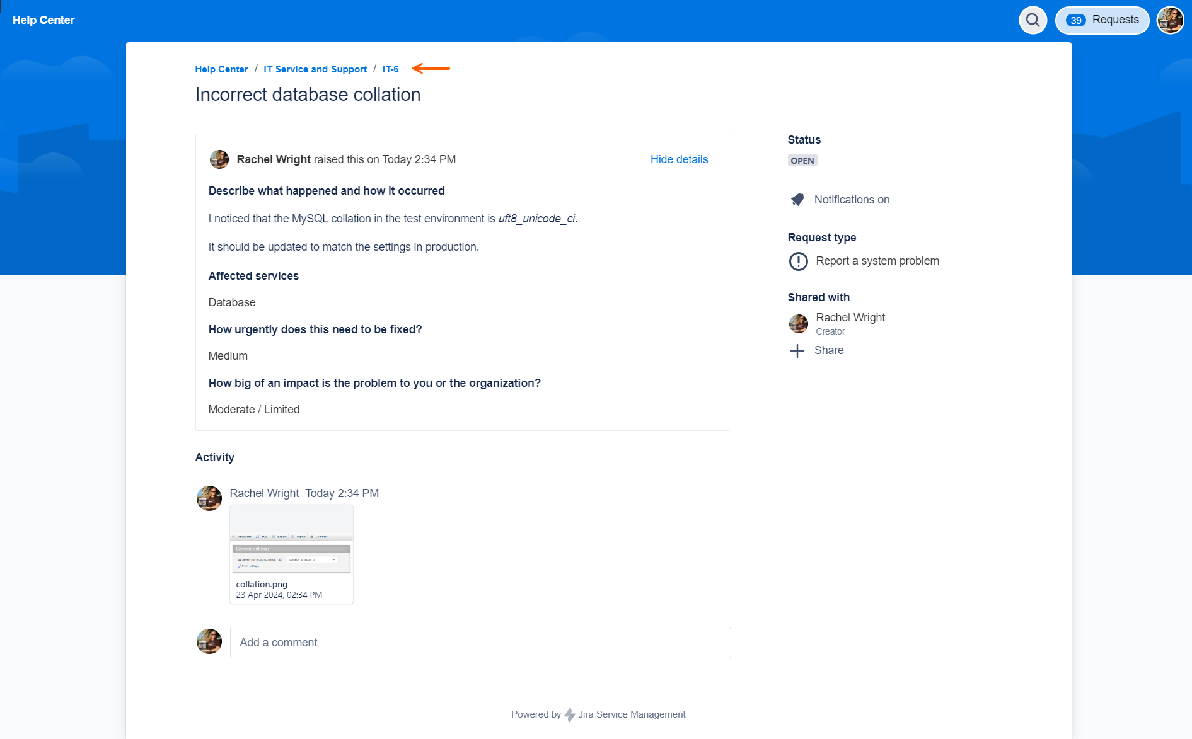Click the OPEN status badge

pyautogui.click(x=802, y=161)
